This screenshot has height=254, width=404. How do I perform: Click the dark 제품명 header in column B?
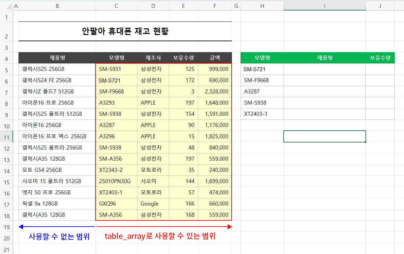tap(57, 58)
